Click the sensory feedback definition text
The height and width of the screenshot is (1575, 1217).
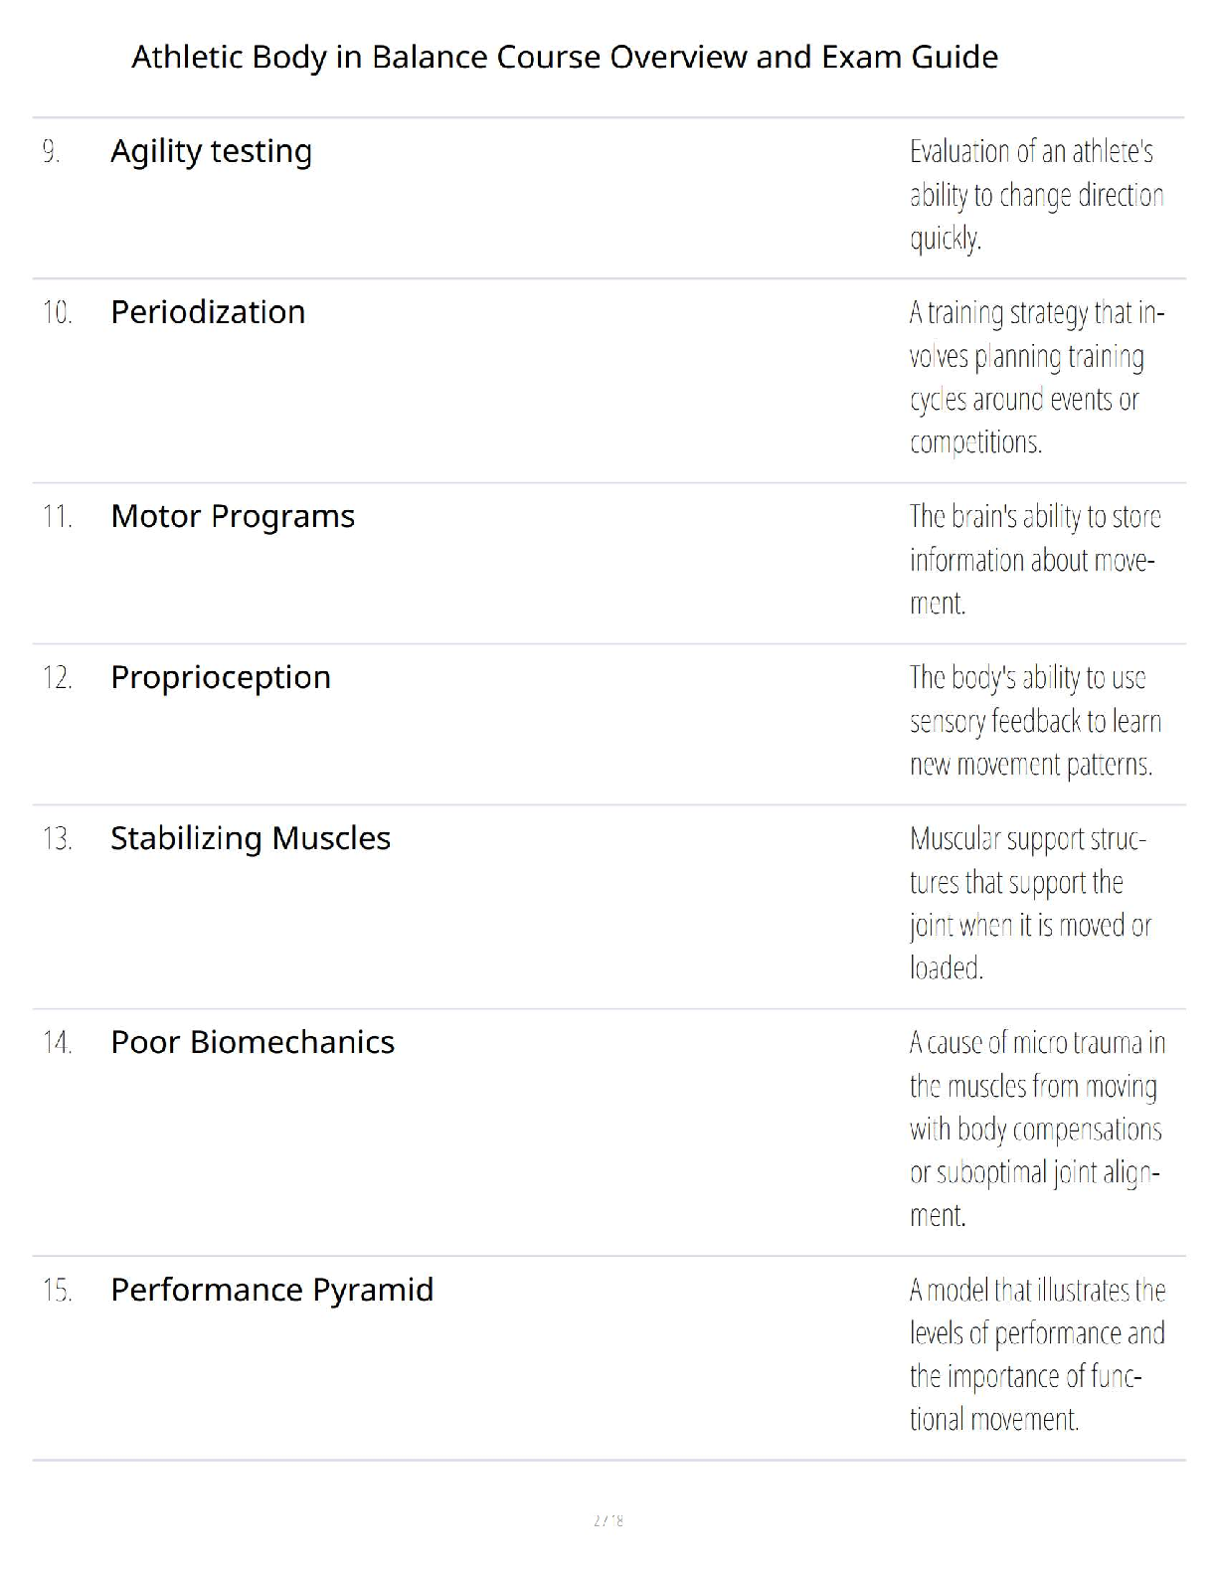[x=1034, y=721]
